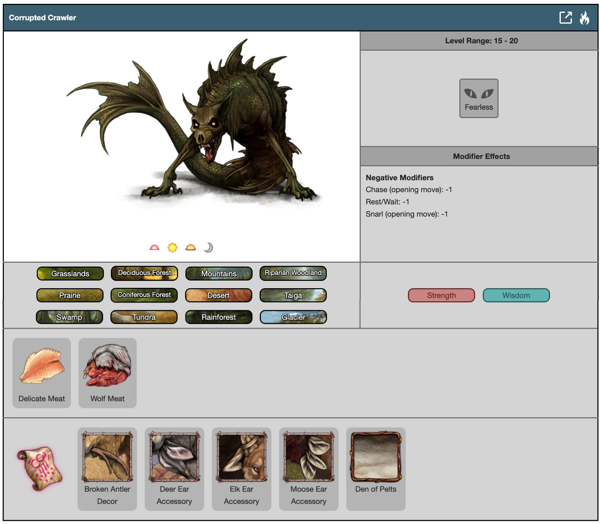Image resolution: width=600 pixels, height=524 pixels.
Task: Click the Fearless personality icon
Action: (478, 98)
